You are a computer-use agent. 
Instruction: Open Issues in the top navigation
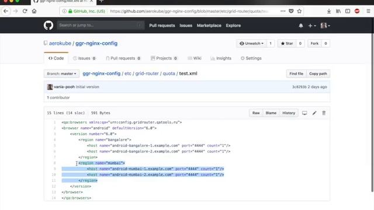point(186,26)
